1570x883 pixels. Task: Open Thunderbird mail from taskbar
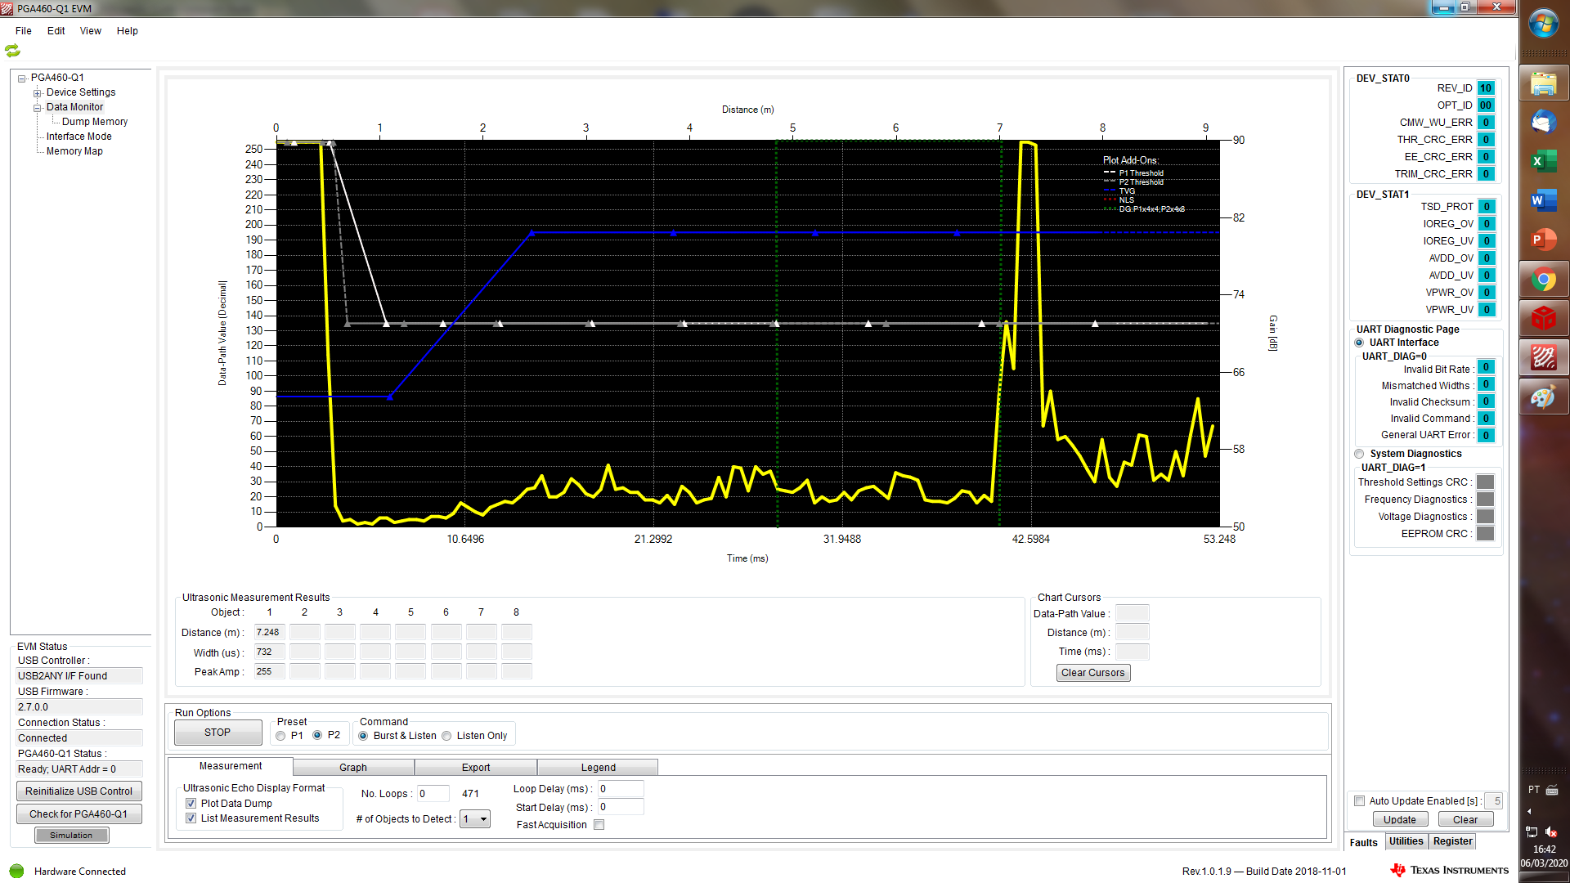(x=1543, y=123)
